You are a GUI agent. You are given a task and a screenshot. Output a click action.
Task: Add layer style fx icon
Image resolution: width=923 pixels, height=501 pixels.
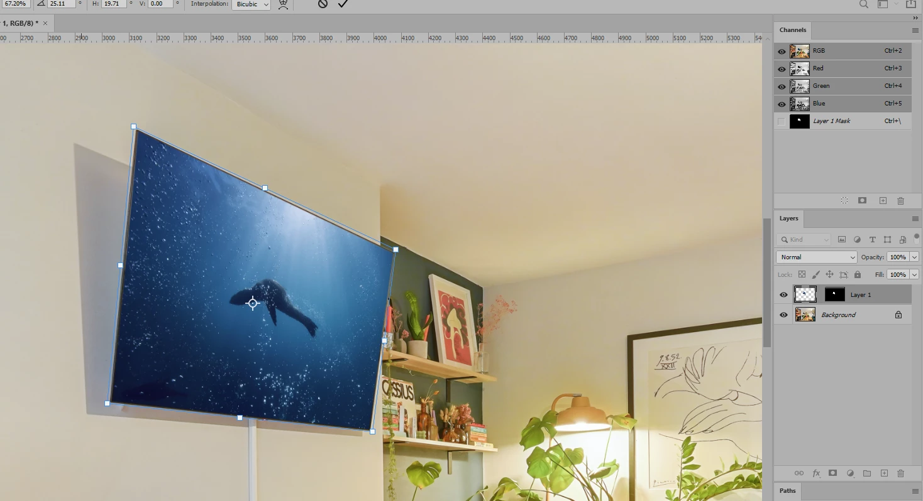tap(816, 473)
